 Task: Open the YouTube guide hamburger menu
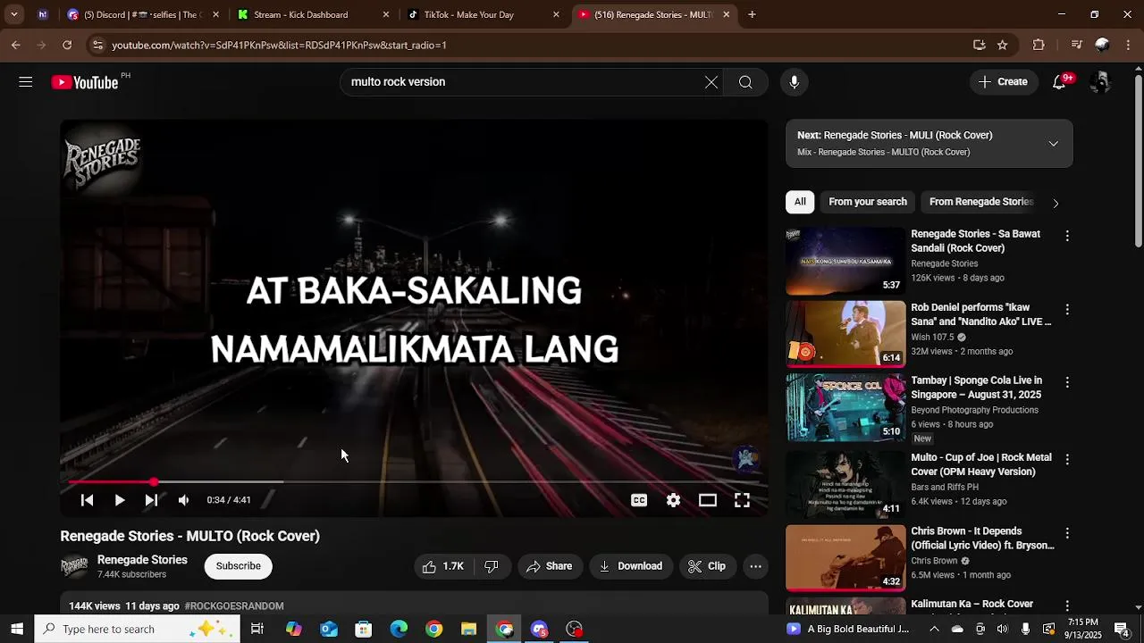pos(25,82)
